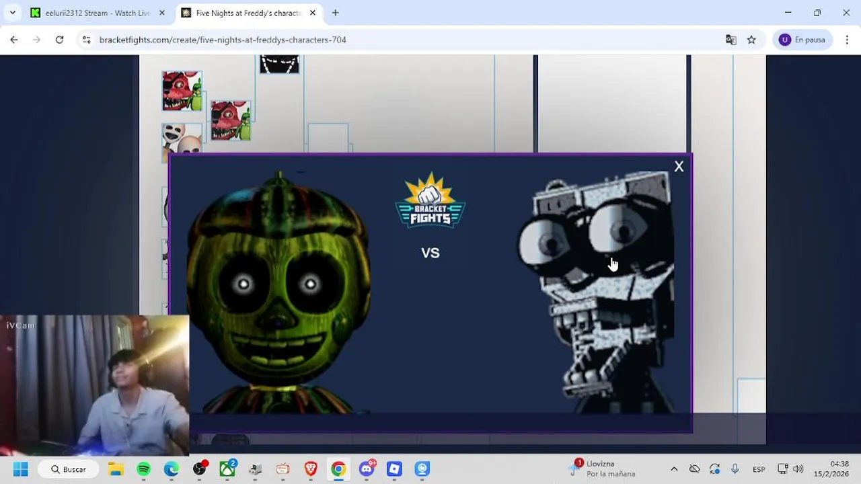Close the versus matchup popup with X
This screenshot has height=484, width=861.
pyautogui.click(x=679, y=167)
